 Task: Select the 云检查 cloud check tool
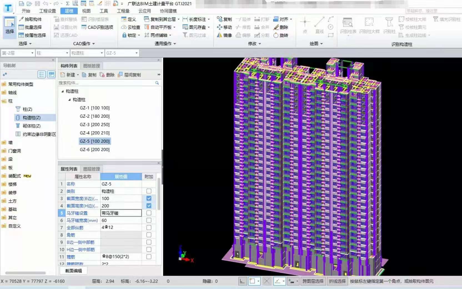tap(130, 27)
